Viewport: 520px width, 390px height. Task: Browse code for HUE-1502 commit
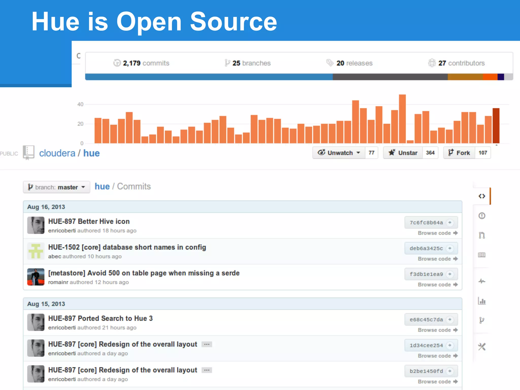[x=438, y=259]
